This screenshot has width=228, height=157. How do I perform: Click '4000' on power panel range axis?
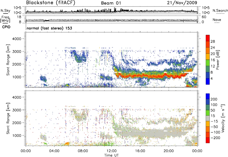[17, 39]
